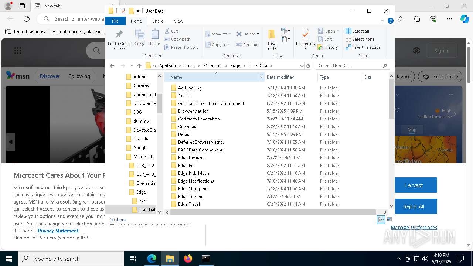The width and height of the screenshot is (473, 266).
Task: Create a New folder from ribbon
Action: 272,40
